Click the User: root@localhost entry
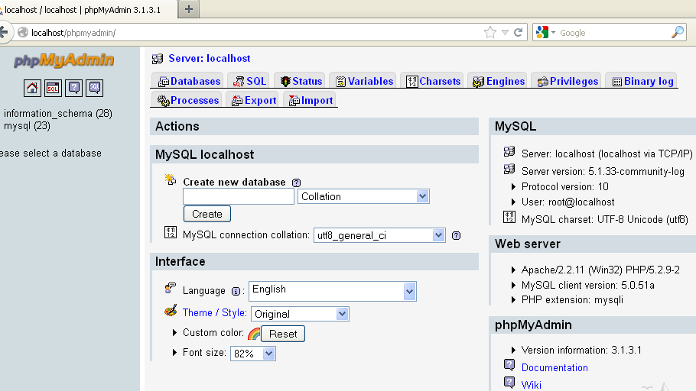Screen dimensions: 696x391 568,202
